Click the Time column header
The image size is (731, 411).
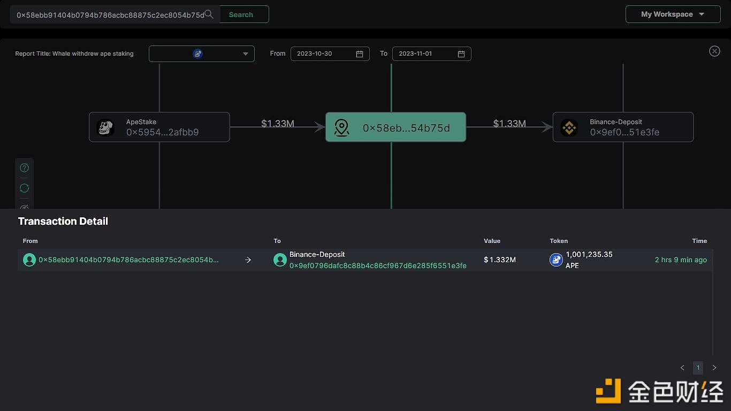click(699, 241)
